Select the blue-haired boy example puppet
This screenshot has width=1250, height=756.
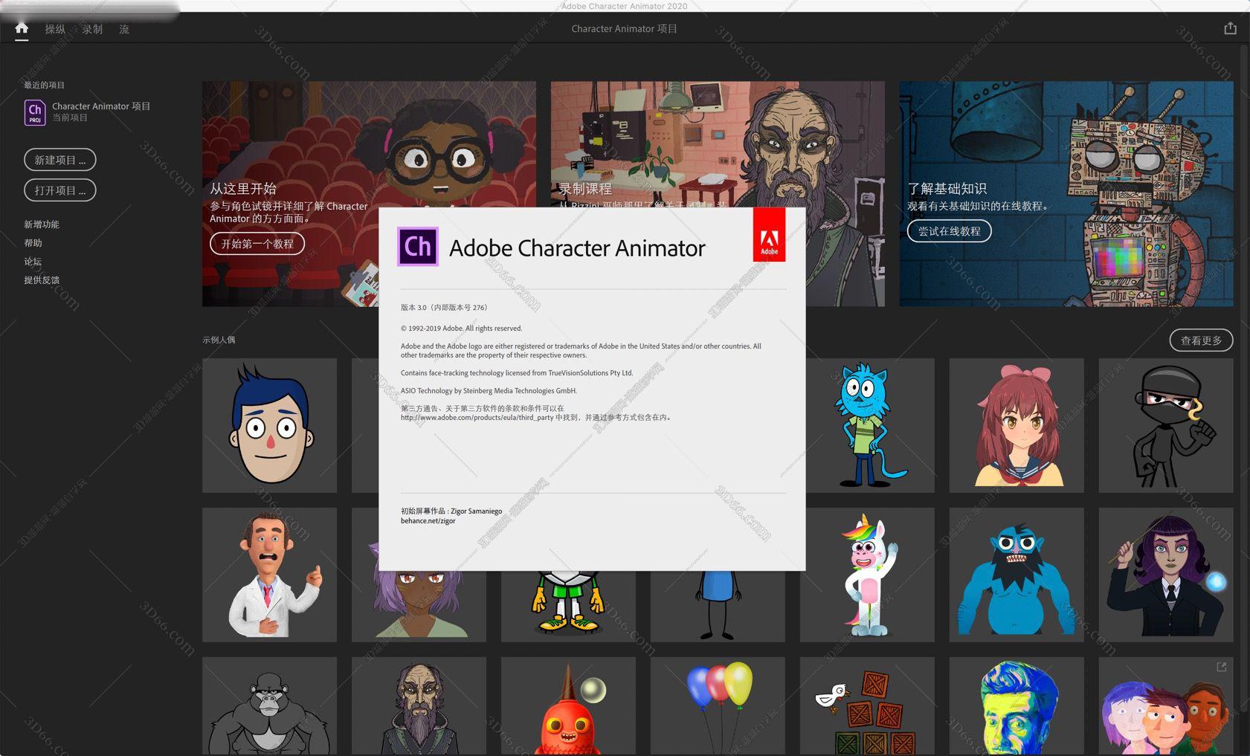point(270,425)
